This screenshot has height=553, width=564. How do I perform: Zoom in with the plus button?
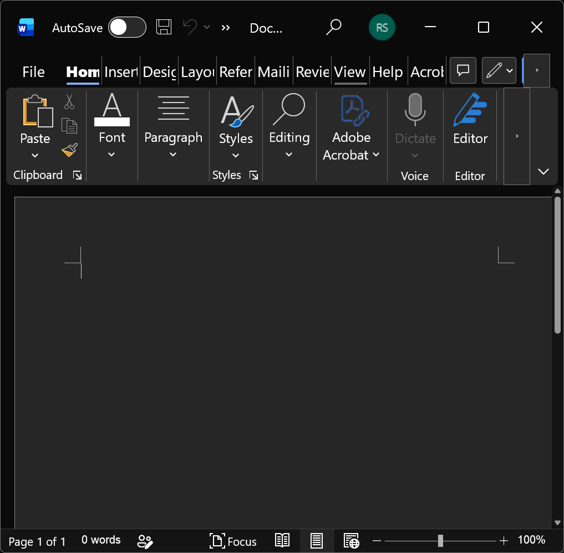504,540
